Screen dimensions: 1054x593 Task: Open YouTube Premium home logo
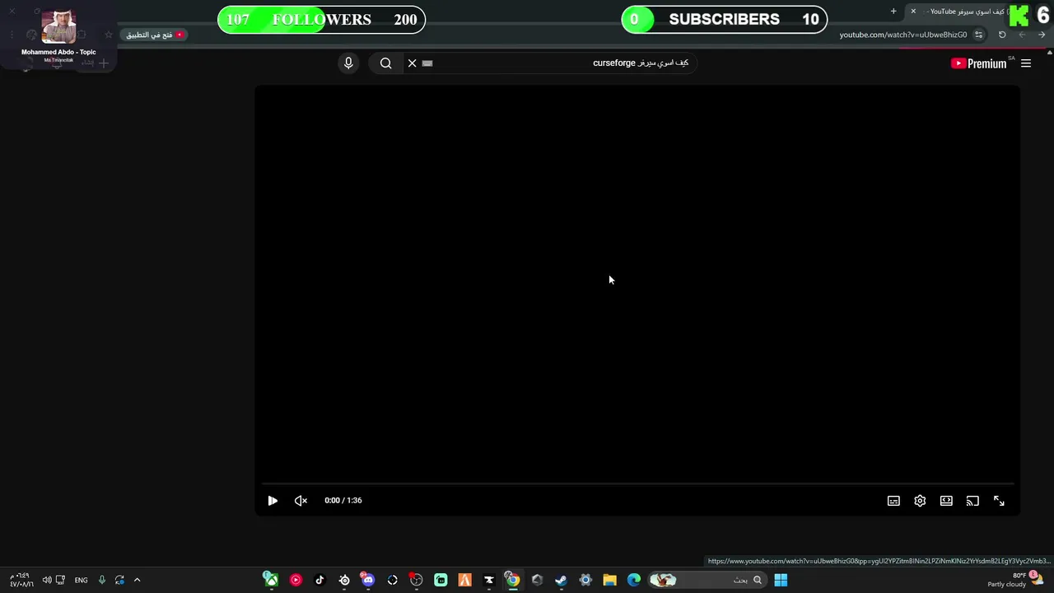coord(978,63)
